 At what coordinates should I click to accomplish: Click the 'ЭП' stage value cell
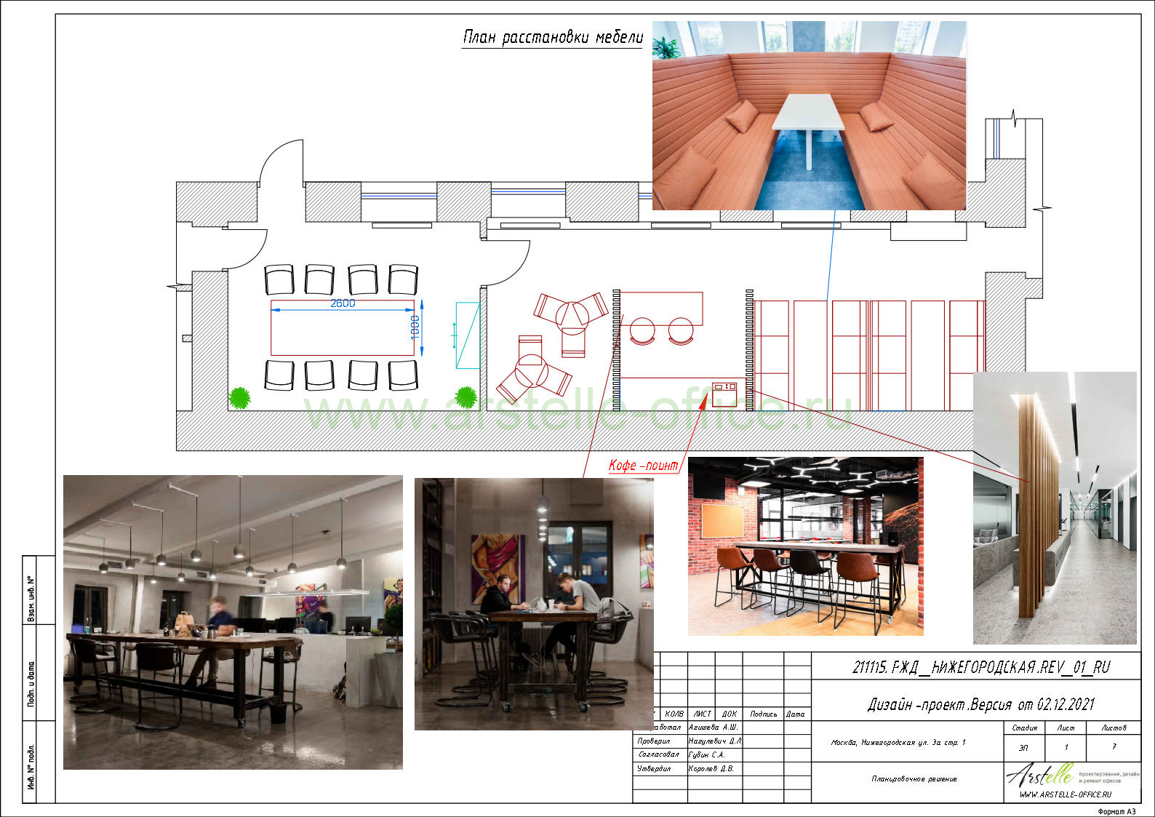tap(1024, 748)
